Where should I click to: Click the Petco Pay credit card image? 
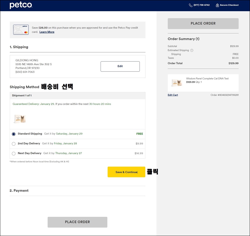pyautogui.click(x=21, y=30)
